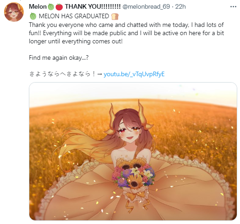Screen dimensions: 240x224
Task: Click the tomato emoji in display name
Action: tap(59, 7)
